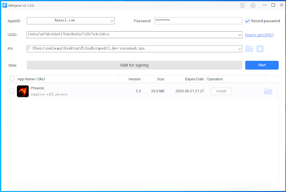This screenshot has width=286, height=192.
Task: Expand the UDID dropdown list
Action: tap(240, 35)
